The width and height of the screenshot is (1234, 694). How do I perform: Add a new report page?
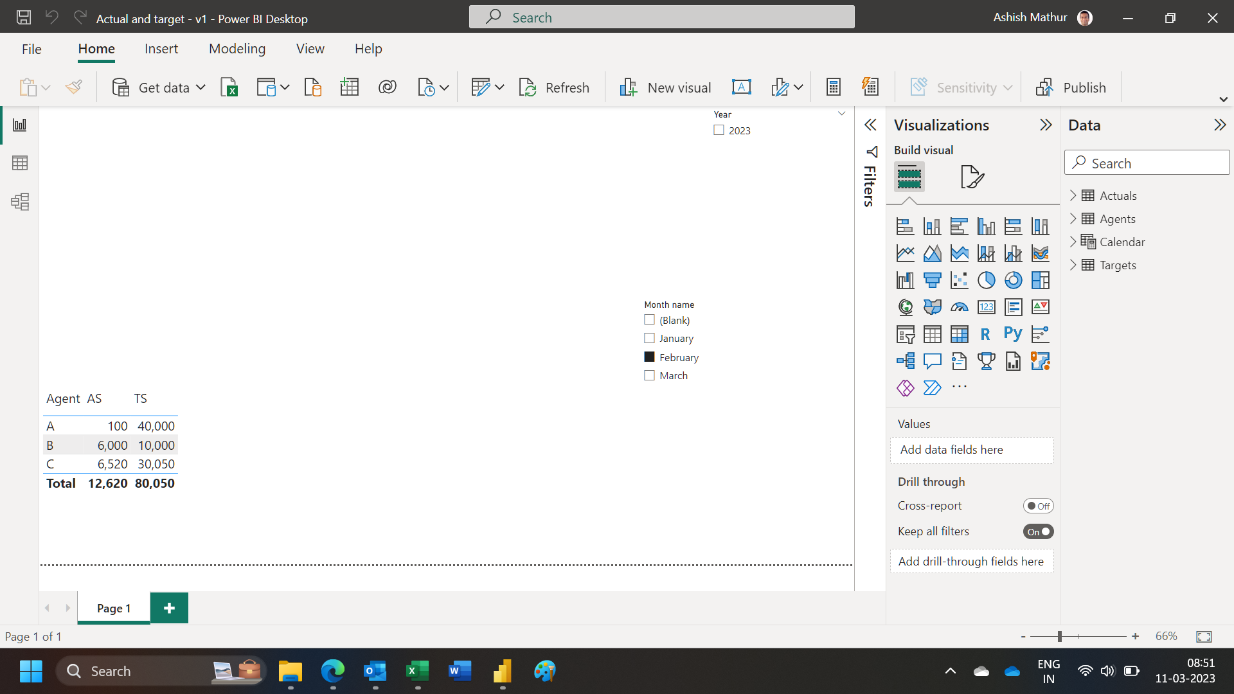point(169,608)
